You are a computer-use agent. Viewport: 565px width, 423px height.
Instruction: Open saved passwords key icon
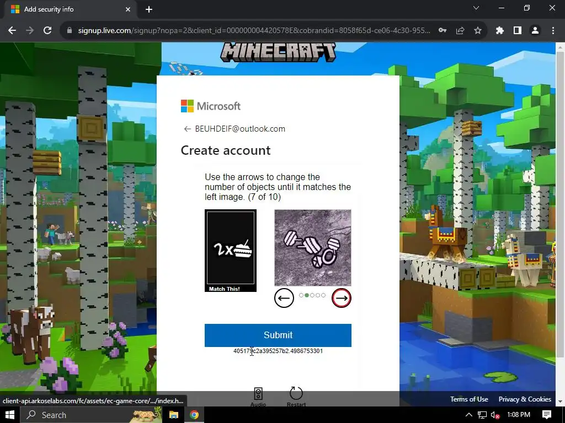click(x=443, y=31)
